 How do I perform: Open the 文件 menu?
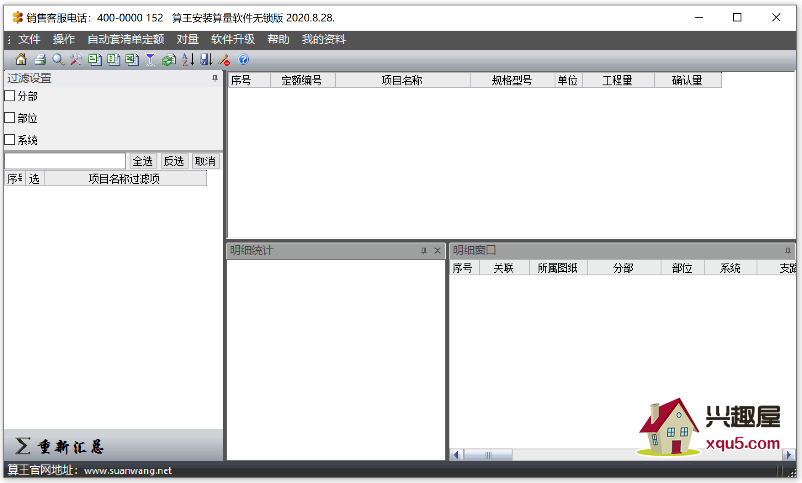(29, 40)
